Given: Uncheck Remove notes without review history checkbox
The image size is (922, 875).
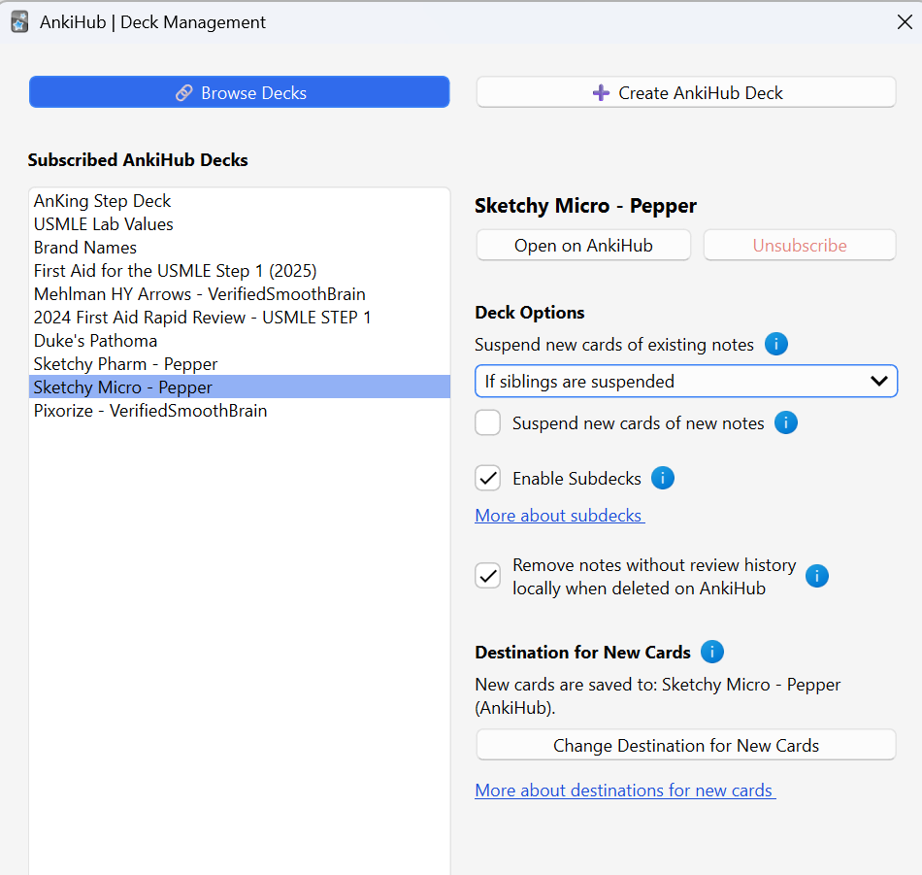Looking at the screenshot, I should click(488, 577).
